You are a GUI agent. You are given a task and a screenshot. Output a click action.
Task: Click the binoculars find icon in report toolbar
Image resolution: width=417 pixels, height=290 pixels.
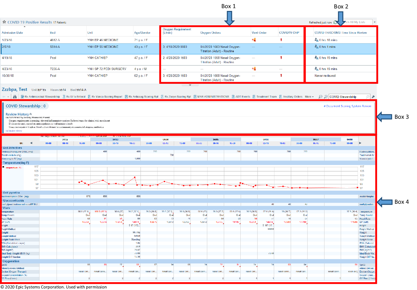tap(15, 97)
